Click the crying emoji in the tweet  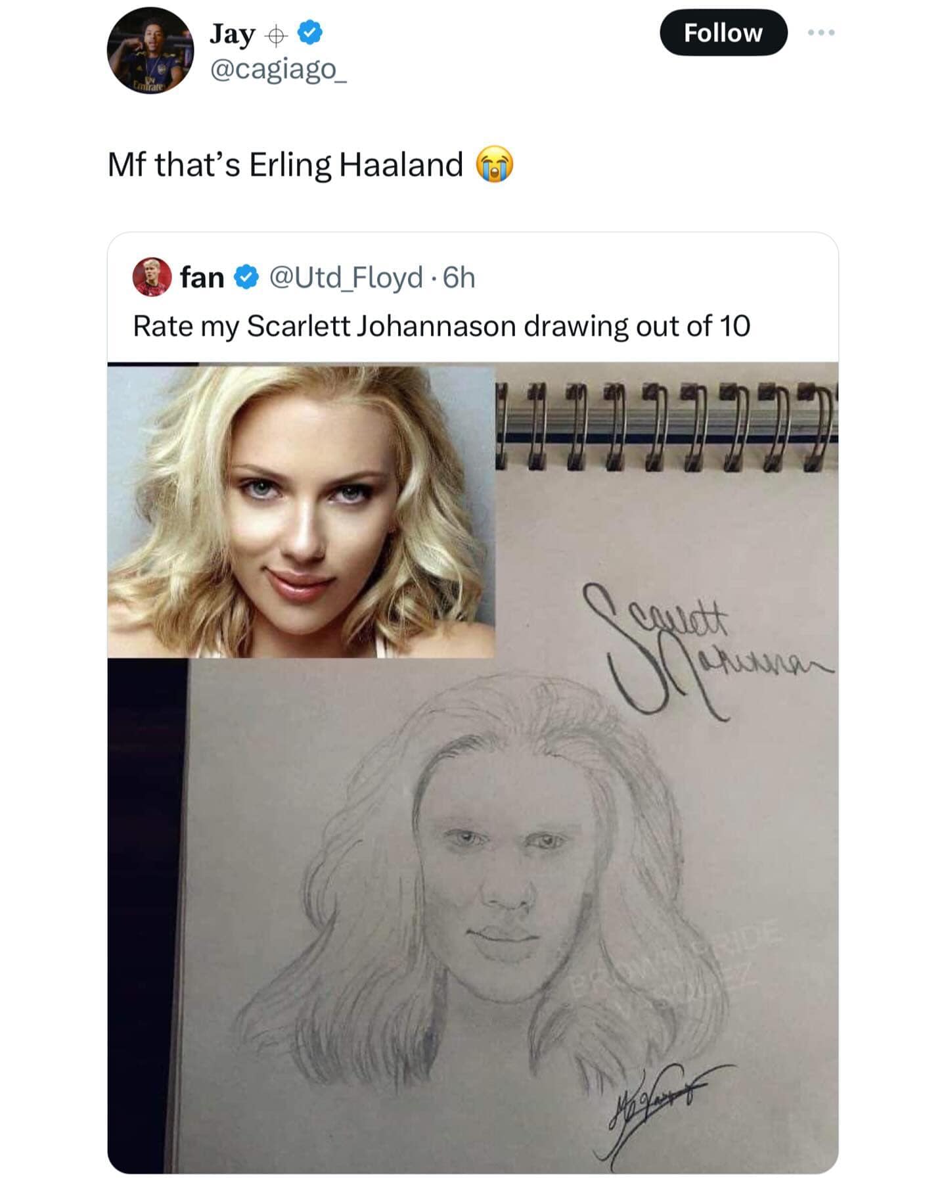[x=494, y=164]
